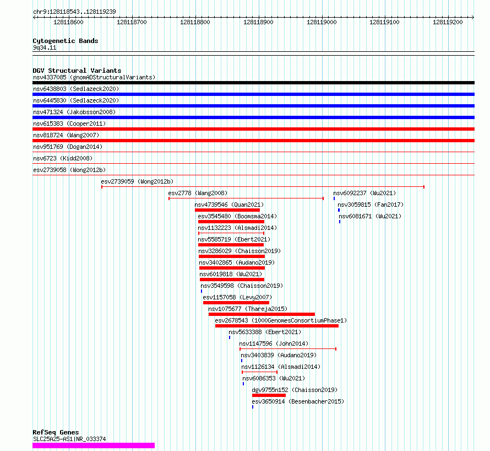
Task: Click esv3545480 (Boomsma2014) label
Action: click(x=237, y=216)
